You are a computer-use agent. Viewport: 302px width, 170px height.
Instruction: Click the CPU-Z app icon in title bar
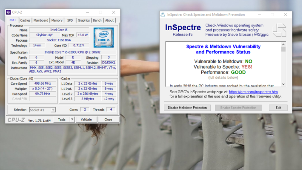pyautogui.click(x=8, y=12)
